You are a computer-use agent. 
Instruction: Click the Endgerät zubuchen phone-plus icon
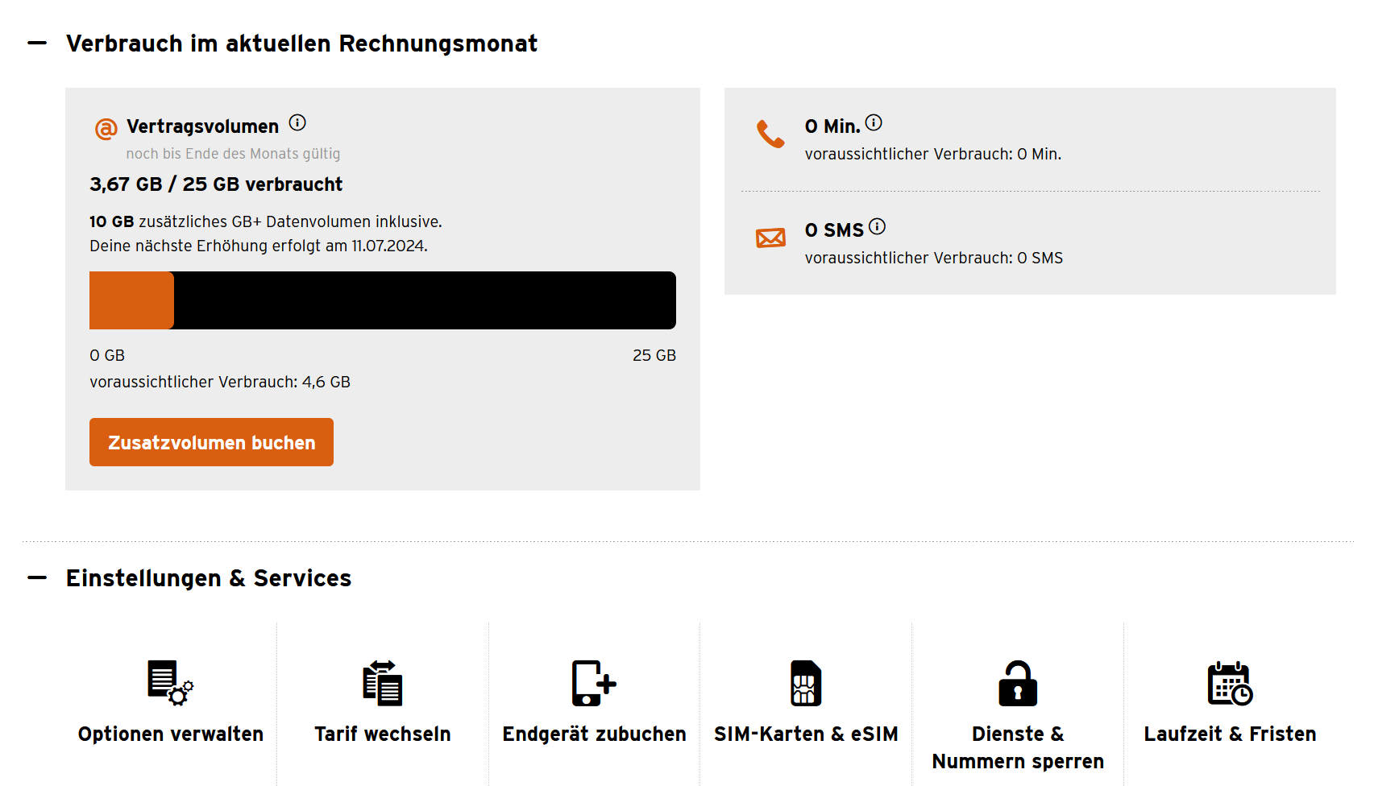[594, 683]
